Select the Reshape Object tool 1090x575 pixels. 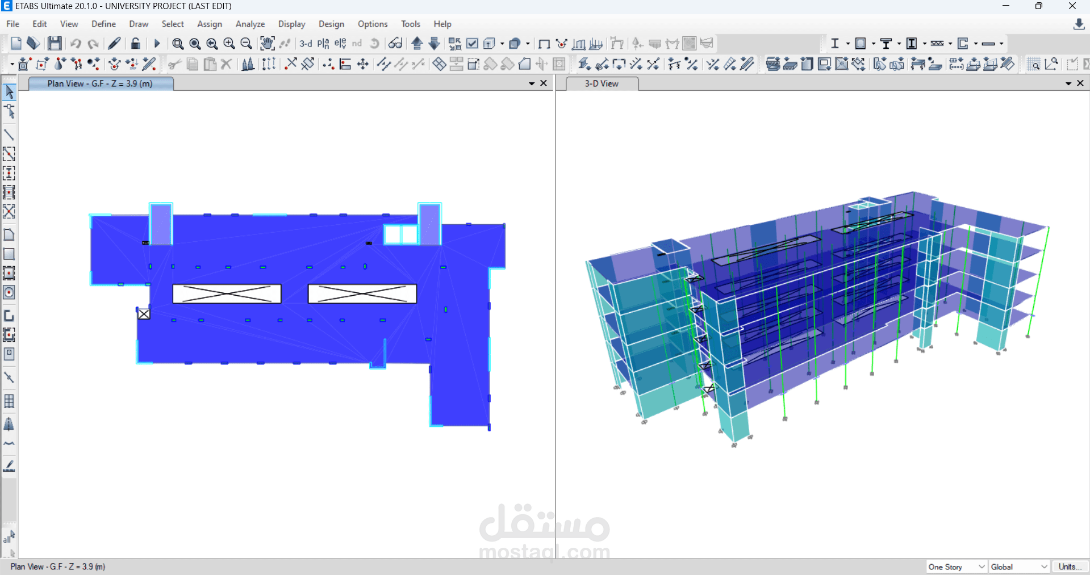pos(9,111)
